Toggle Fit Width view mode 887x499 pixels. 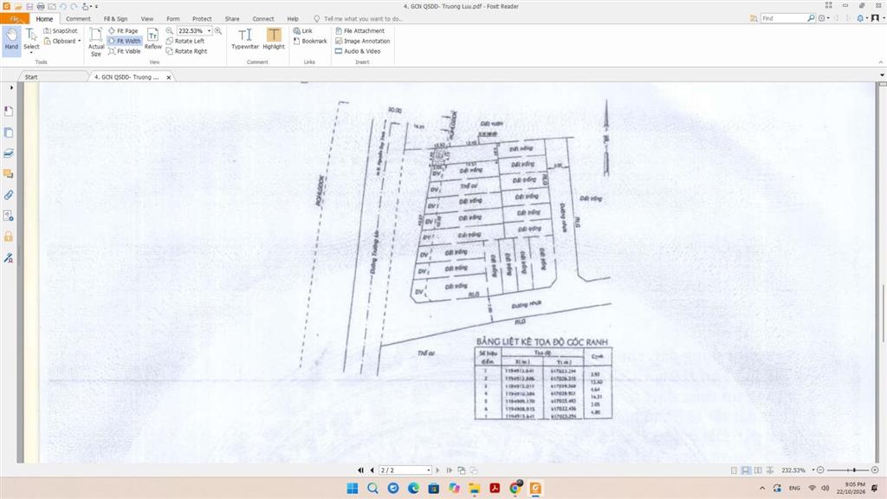pyautogui.click(x=125, y=41)
